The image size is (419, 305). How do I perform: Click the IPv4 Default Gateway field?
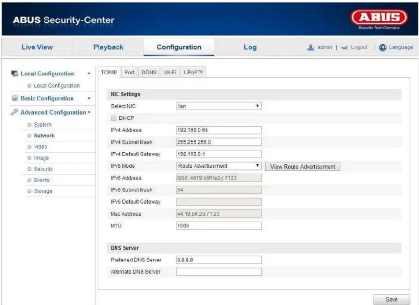tap(219, 154)
